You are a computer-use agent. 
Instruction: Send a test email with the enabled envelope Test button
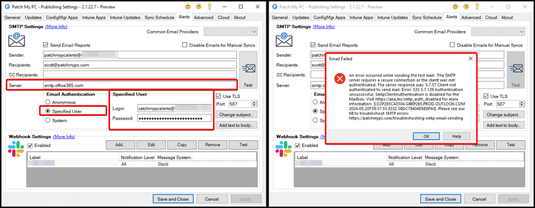[248, 71]
